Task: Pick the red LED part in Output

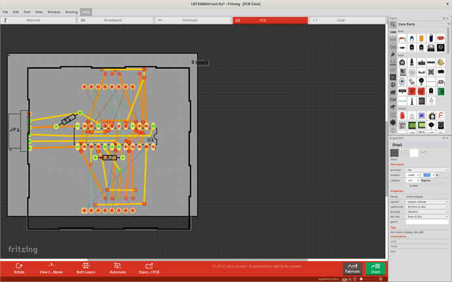Action: (x=402, y=116)
